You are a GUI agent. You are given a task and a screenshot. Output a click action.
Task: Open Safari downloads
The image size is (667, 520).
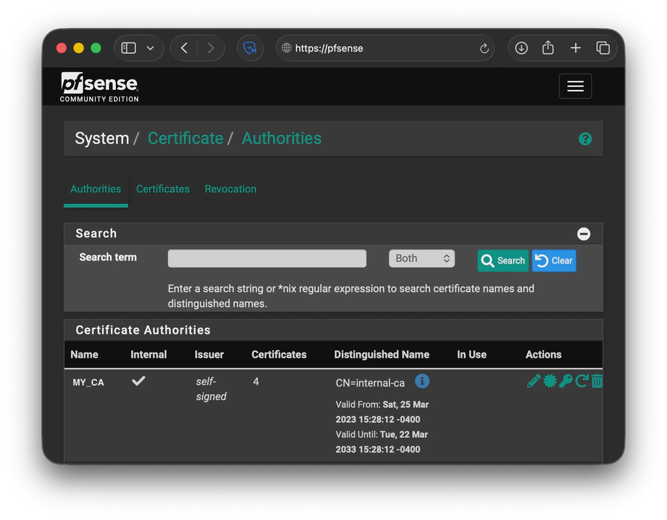point(521,48)
